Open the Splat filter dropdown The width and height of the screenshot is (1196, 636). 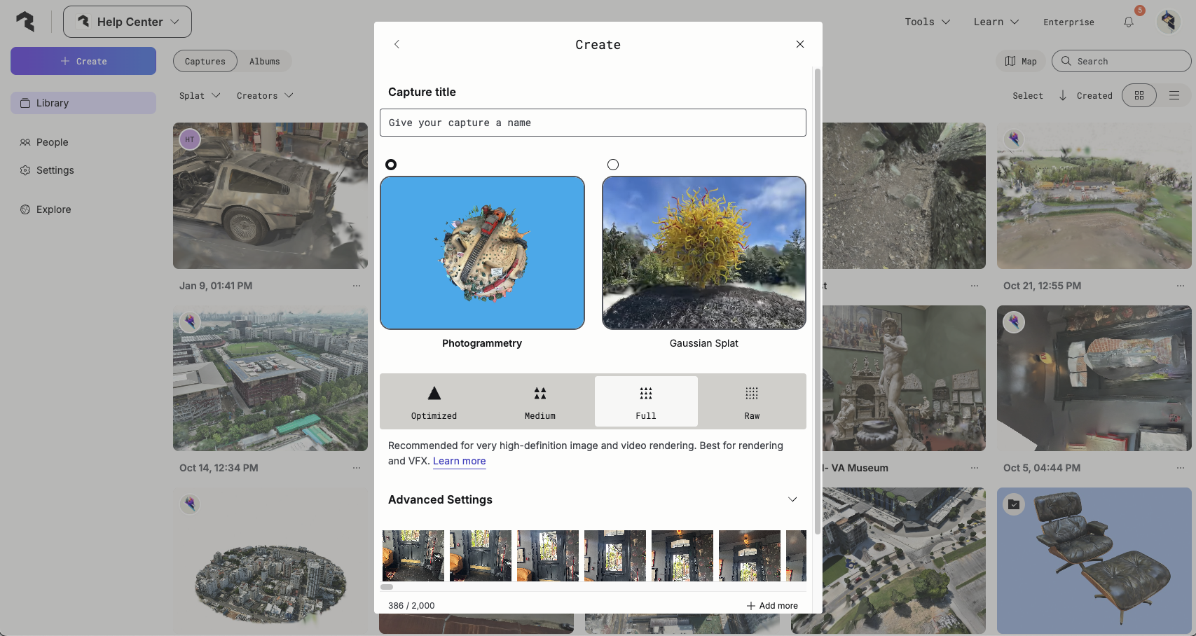pyautogui.click(x=199, y=96)
